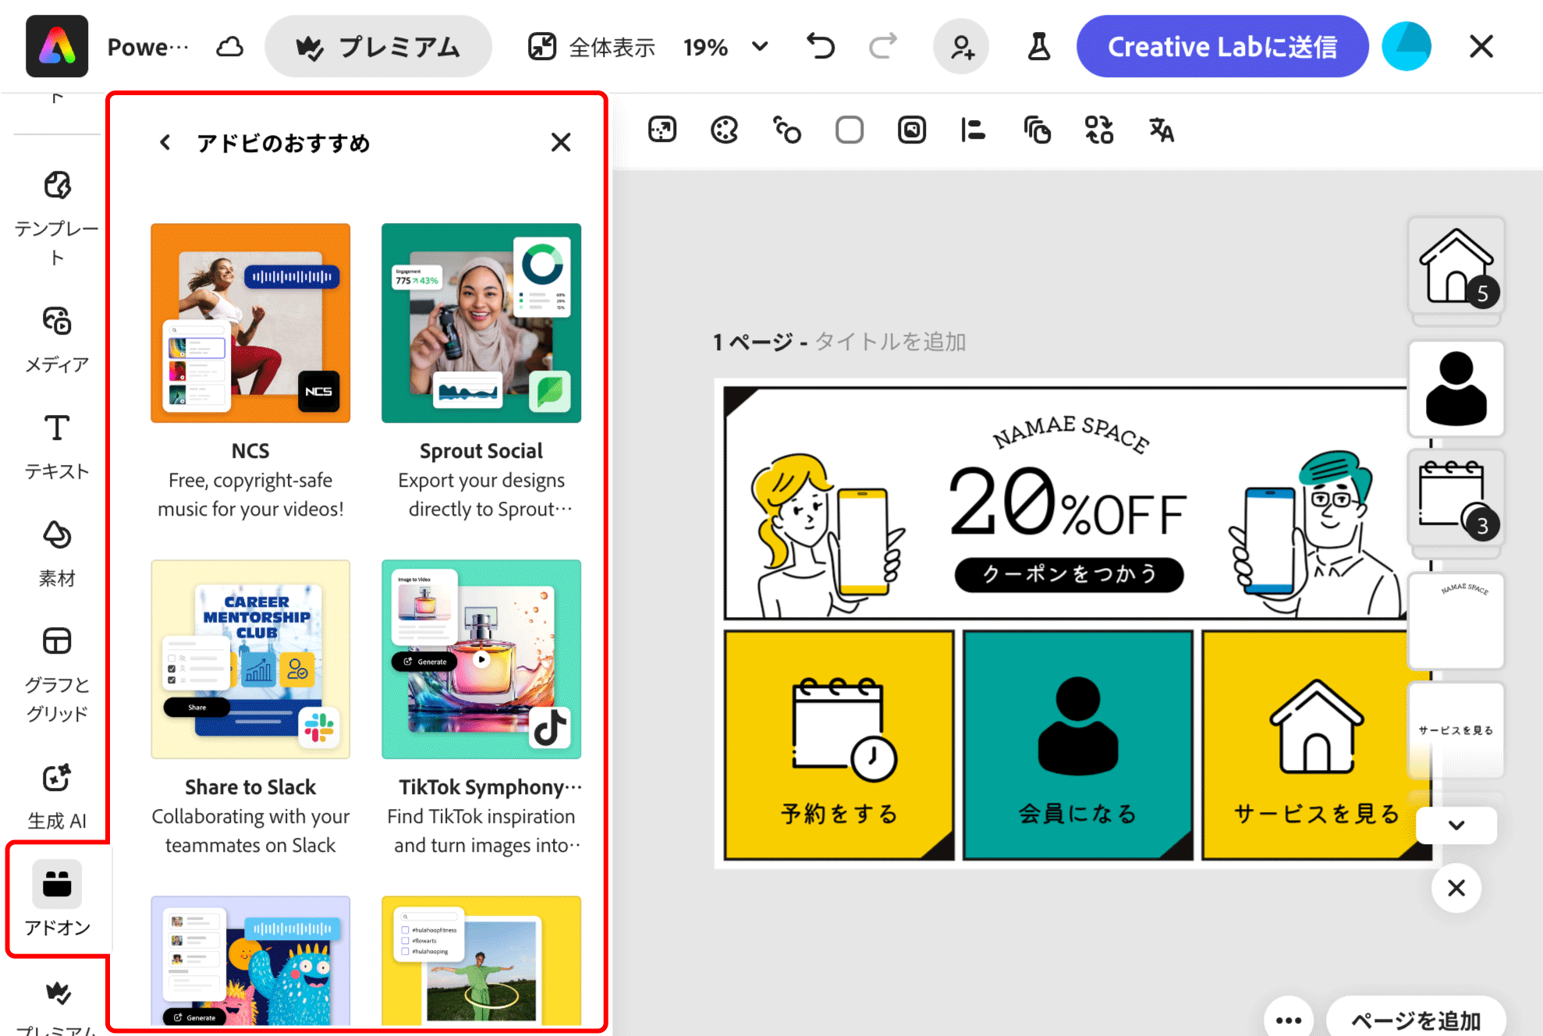Screen dimensions: 1543x1036
Task: Open the alignment options in the toolbar
Action: (973, 129)
